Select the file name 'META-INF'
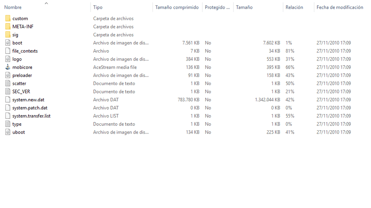Image resolution: width=371 pixels, height=208 pixels. point(23,27)
